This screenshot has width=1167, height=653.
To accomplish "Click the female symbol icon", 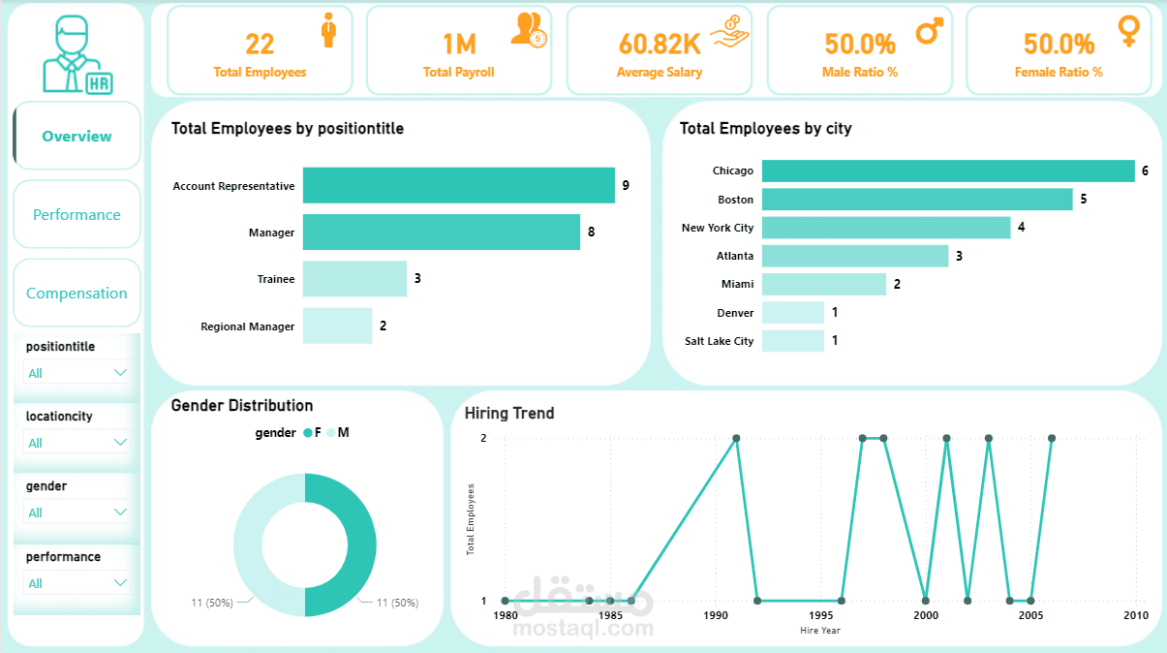I will coord(1128,31).
